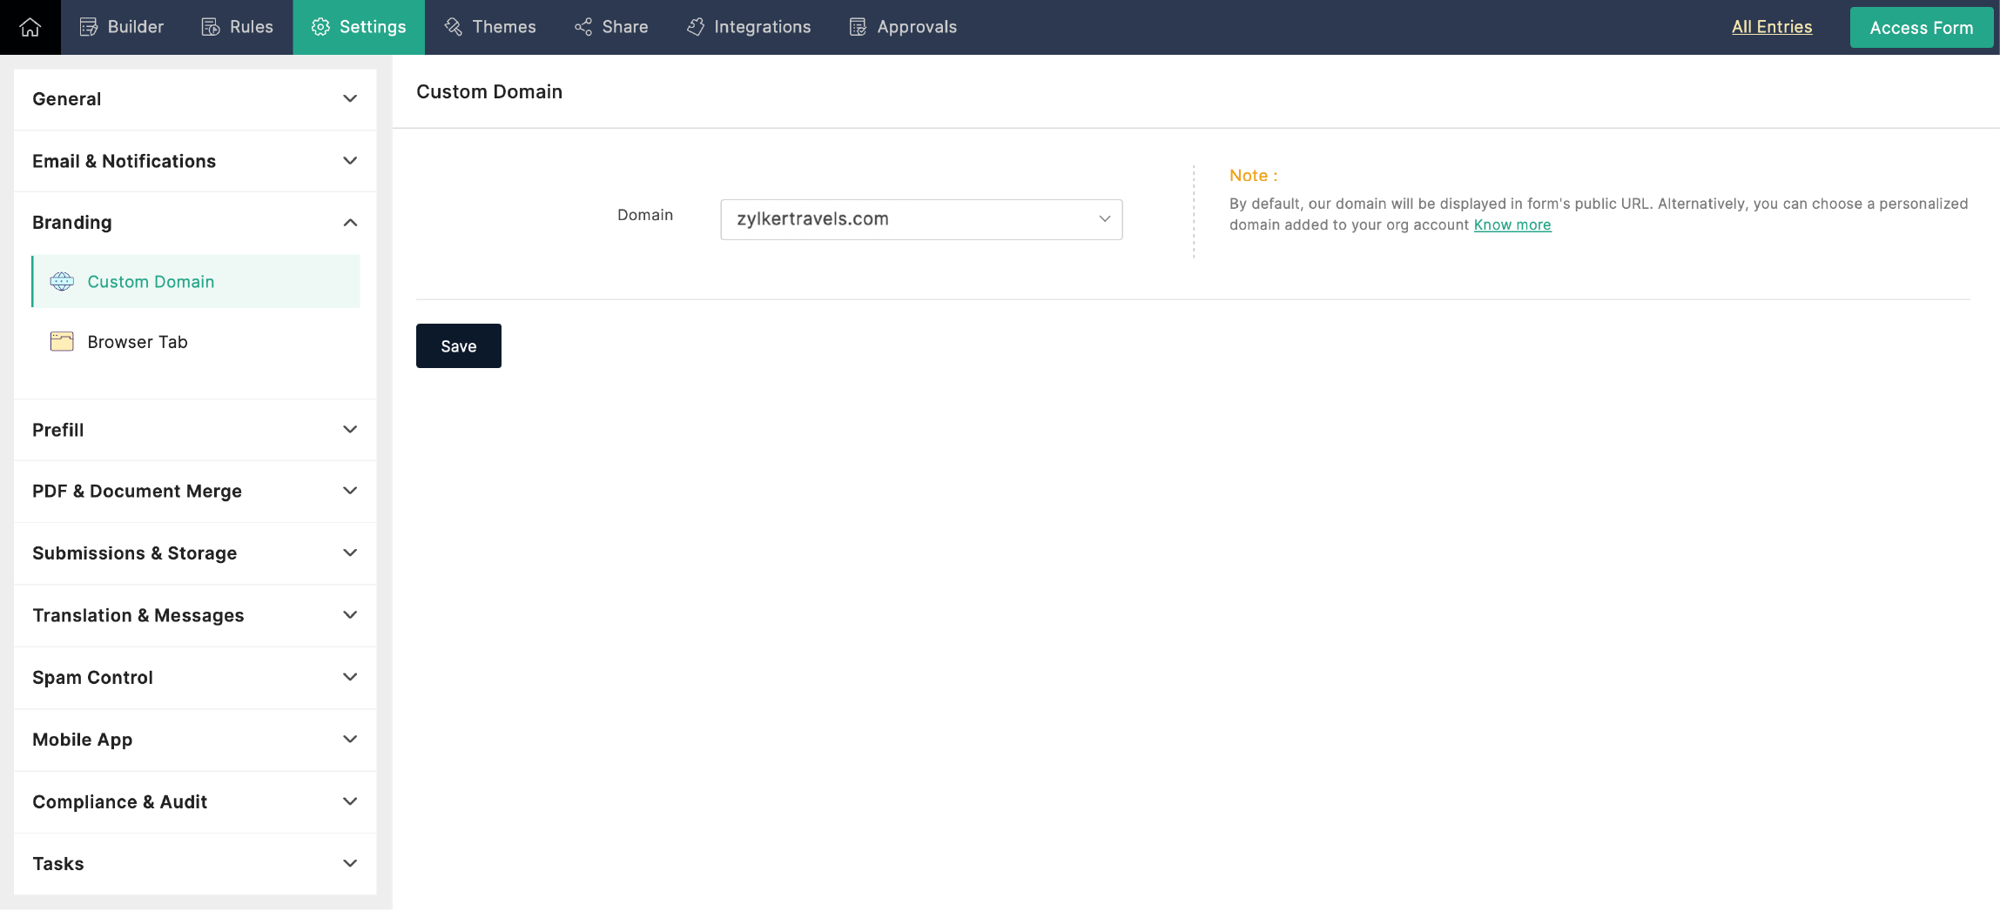The height and width of the screenshot is (911, 2000).
Task: Select the Themes paintbrush icon
Action: pos(453,26)
